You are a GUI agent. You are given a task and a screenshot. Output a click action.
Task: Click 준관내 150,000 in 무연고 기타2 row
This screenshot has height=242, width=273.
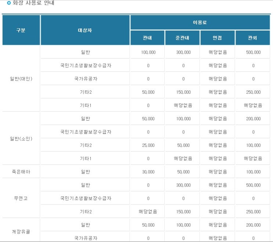[x=183, y=212]
